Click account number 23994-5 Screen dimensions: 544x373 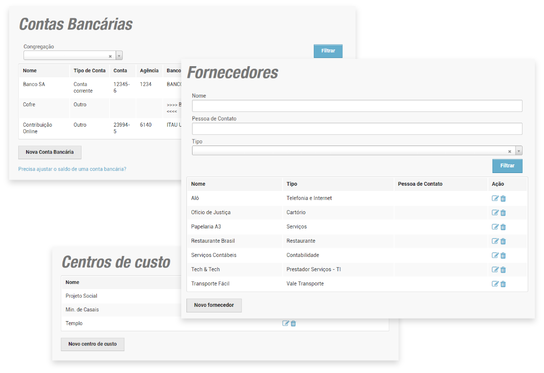121,128
